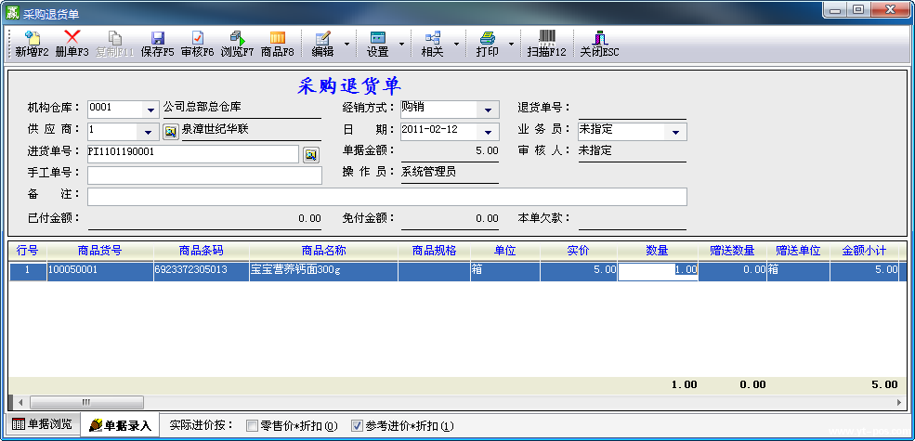
Task: Open the 经销方式 dropdown list
Action: tap(489, 110)
